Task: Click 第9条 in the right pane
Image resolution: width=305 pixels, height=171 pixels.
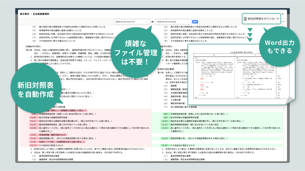Action: pos(161,72)
